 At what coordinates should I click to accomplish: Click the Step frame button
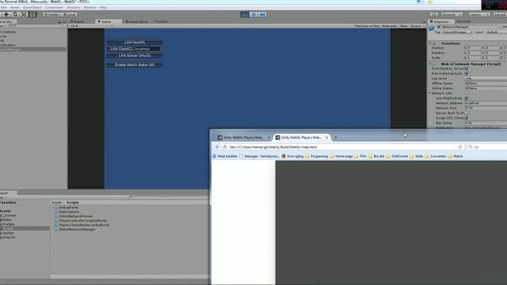pos(262,14)
